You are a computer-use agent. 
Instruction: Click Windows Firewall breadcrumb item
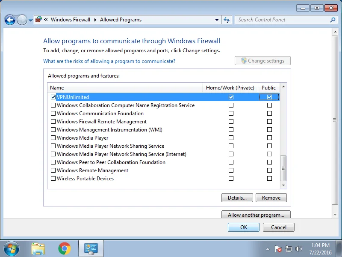71,20
